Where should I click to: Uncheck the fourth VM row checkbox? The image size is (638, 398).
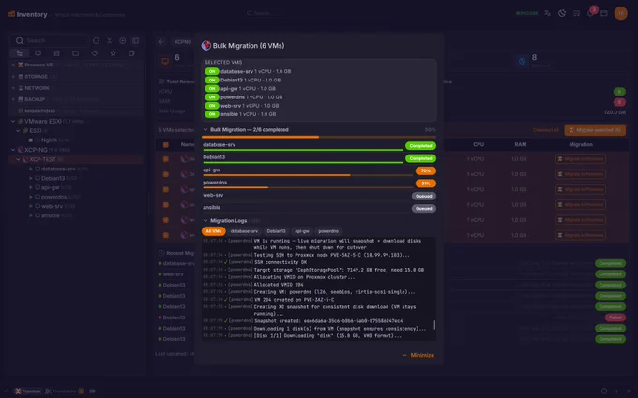point(166,205)
